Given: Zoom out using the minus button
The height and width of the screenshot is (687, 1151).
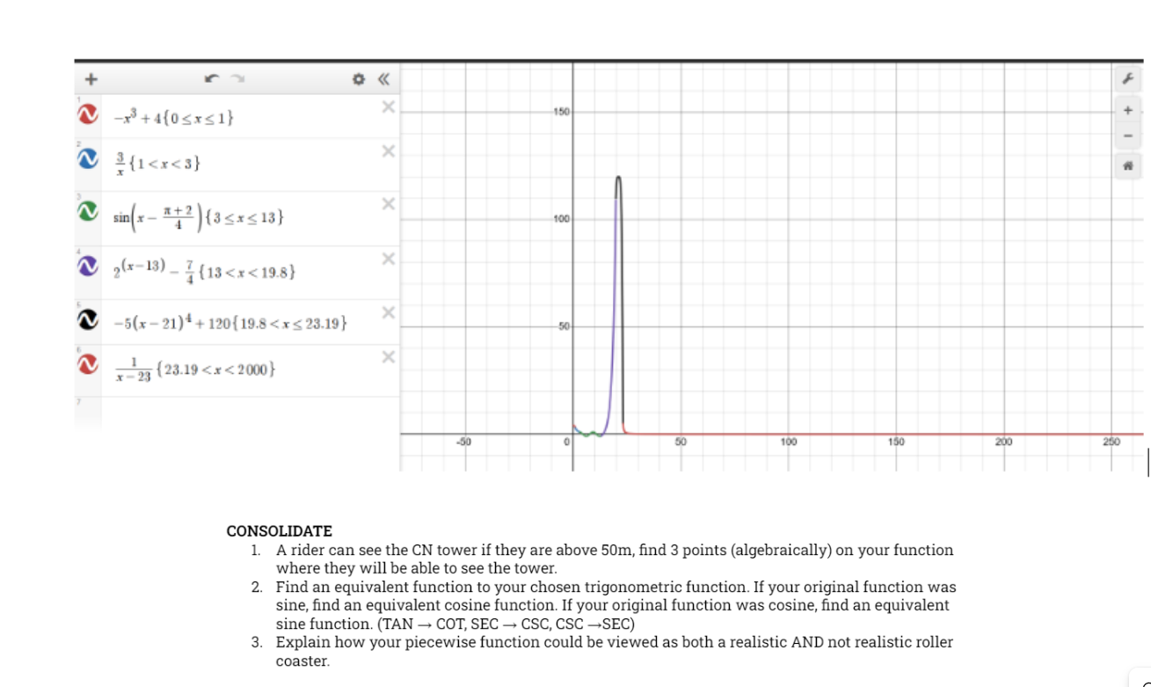Looking at the screenshot, I should [1129, 137].
